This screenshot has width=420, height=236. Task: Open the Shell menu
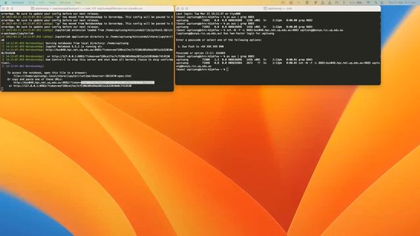point(31,3)
